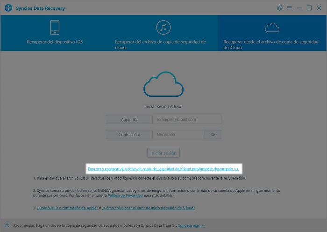327x232 pixels.
Task: Open the Política de Privacidad link
Action: [125, 196]
